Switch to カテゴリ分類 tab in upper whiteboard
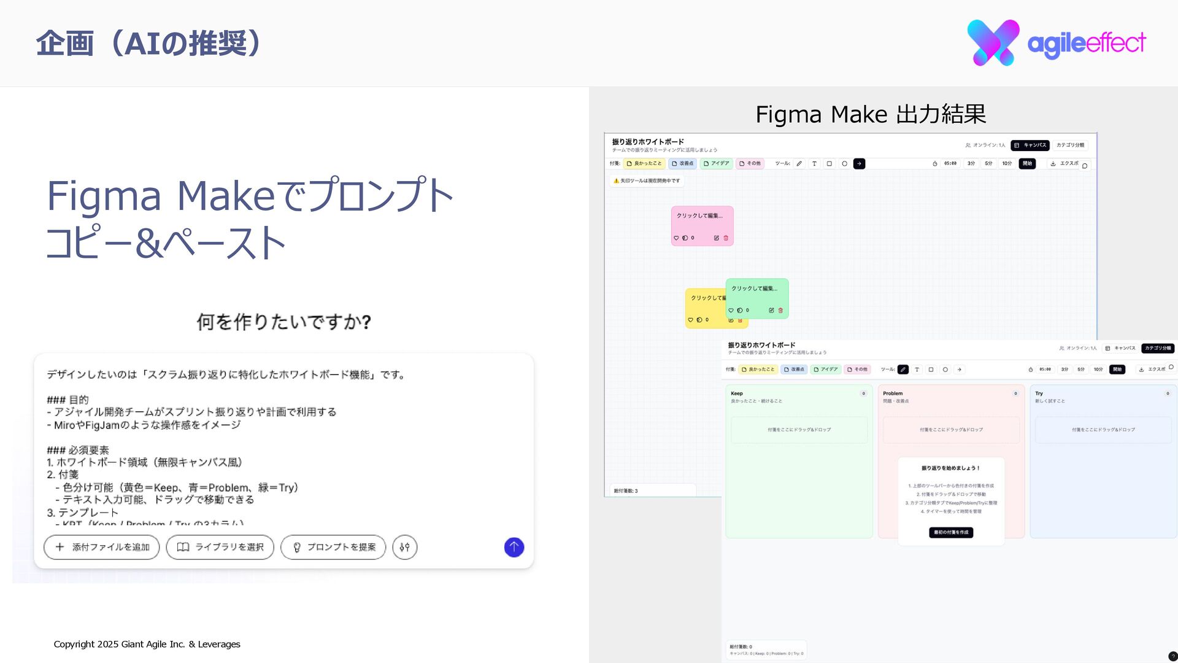This screenshot has width=1178, height=663. click(1070, 145)
